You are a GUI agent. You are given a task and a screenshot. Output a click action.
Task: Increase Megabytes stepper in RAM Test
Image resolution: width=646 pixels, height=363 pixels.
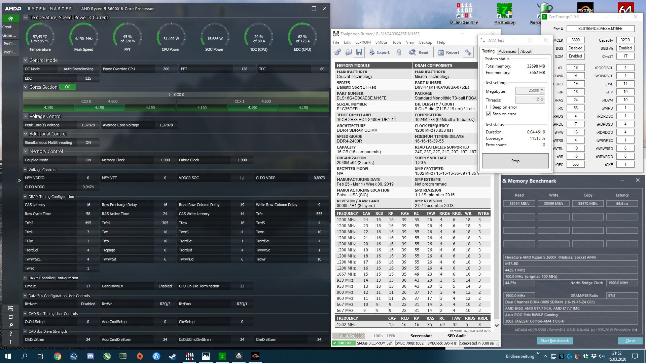pos(542,89)
